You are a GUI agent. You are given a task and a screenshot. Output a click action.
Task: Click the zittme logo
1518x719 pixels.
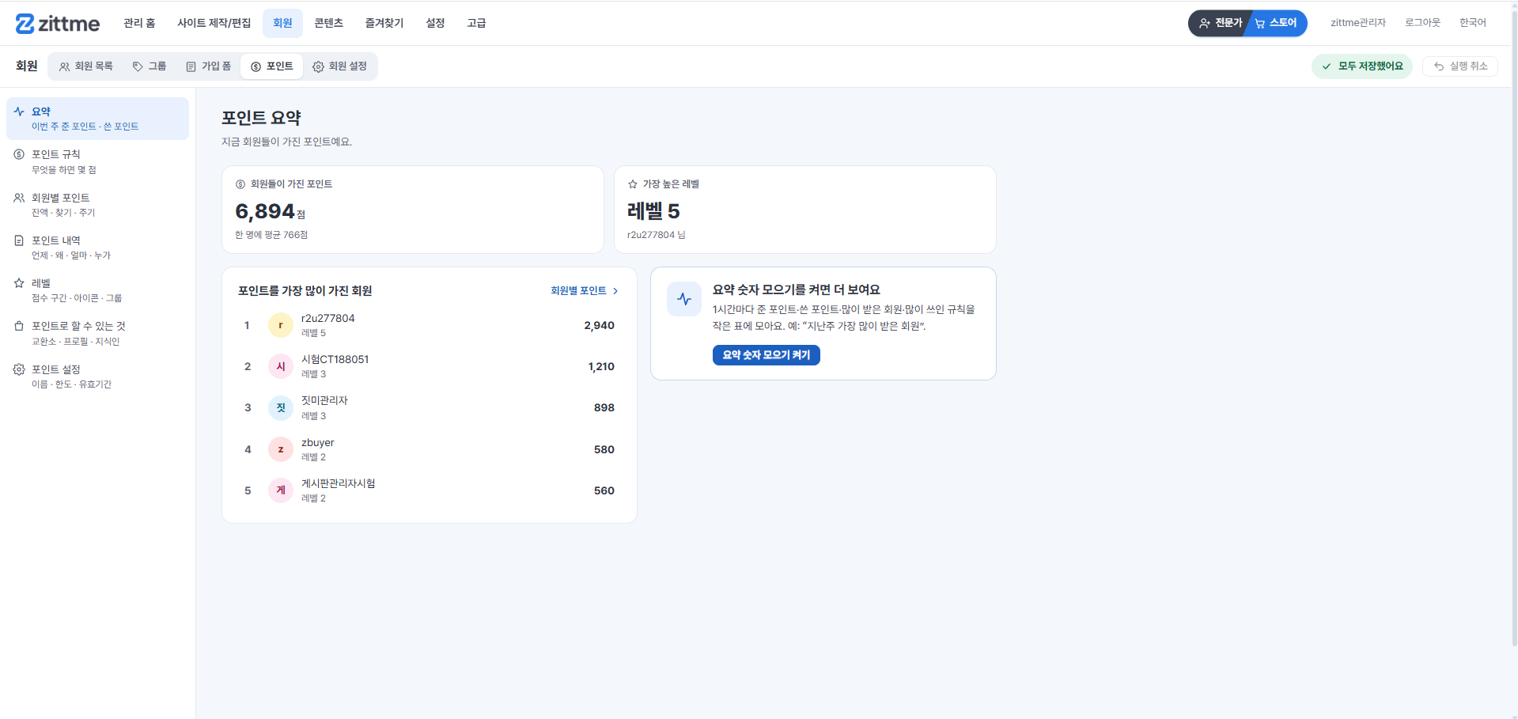click(58, 24)
